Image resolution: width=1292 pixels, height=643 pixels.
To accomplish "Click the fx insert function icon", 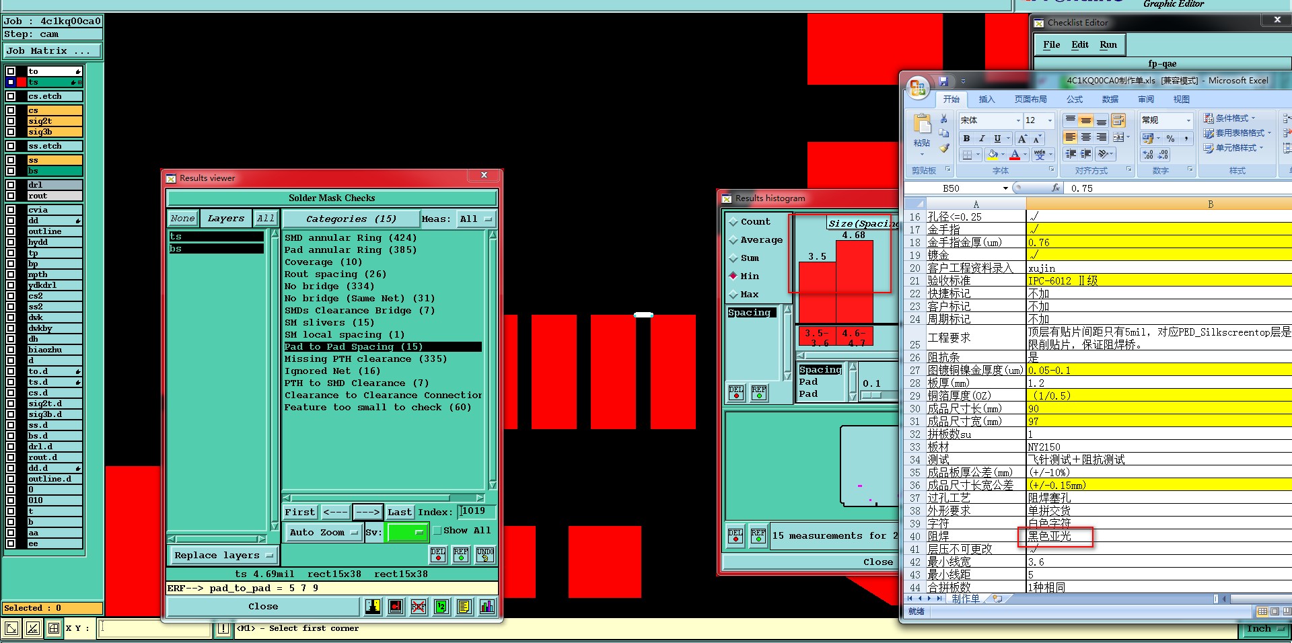I will point(1056,188).
